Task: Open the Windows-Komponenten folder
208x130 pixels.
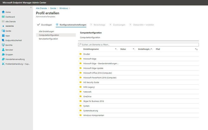Action: (x=94, y=115)
